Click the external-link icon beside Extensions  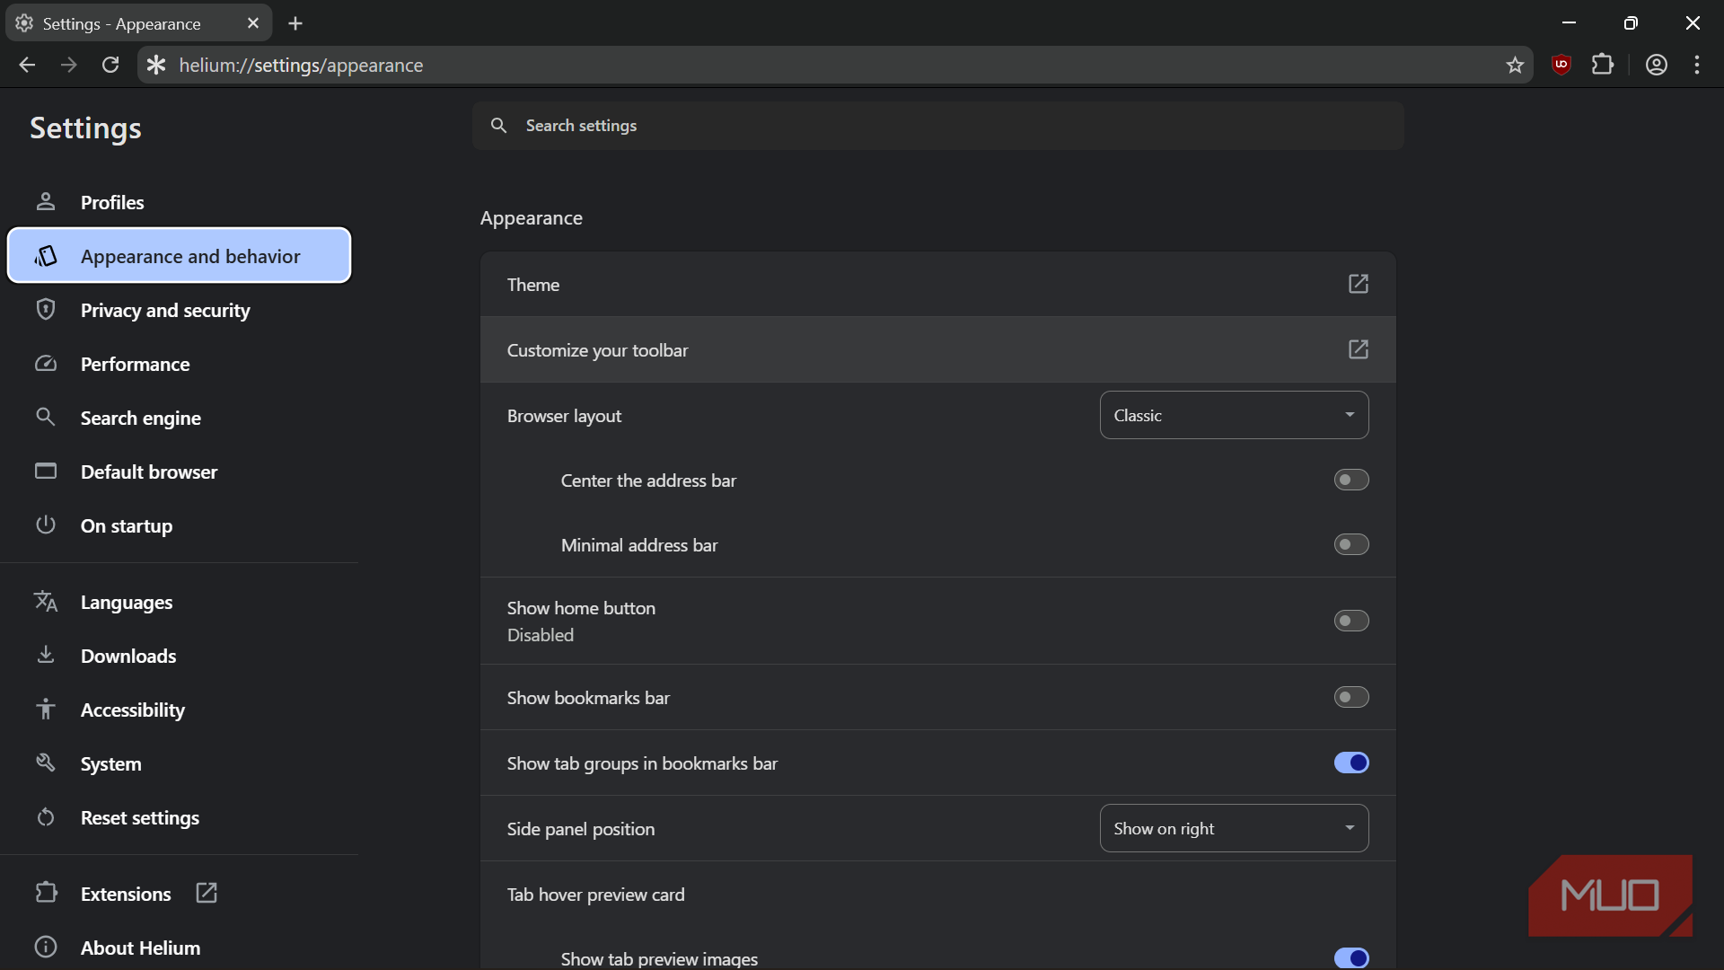pos(207,893)
